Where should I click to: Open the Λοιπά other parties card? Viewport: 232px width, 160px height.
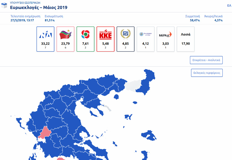pyautogui.click(x=186, y=39)
